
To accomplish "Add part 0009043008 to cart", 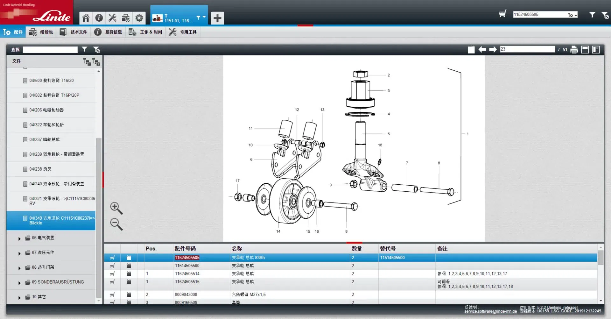I will tap(112, 294).
